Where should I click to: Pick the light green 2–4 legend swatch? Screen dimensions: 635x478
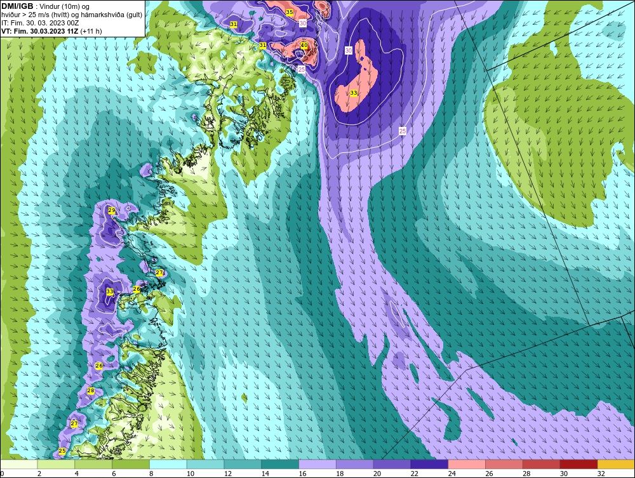point(56,464)
